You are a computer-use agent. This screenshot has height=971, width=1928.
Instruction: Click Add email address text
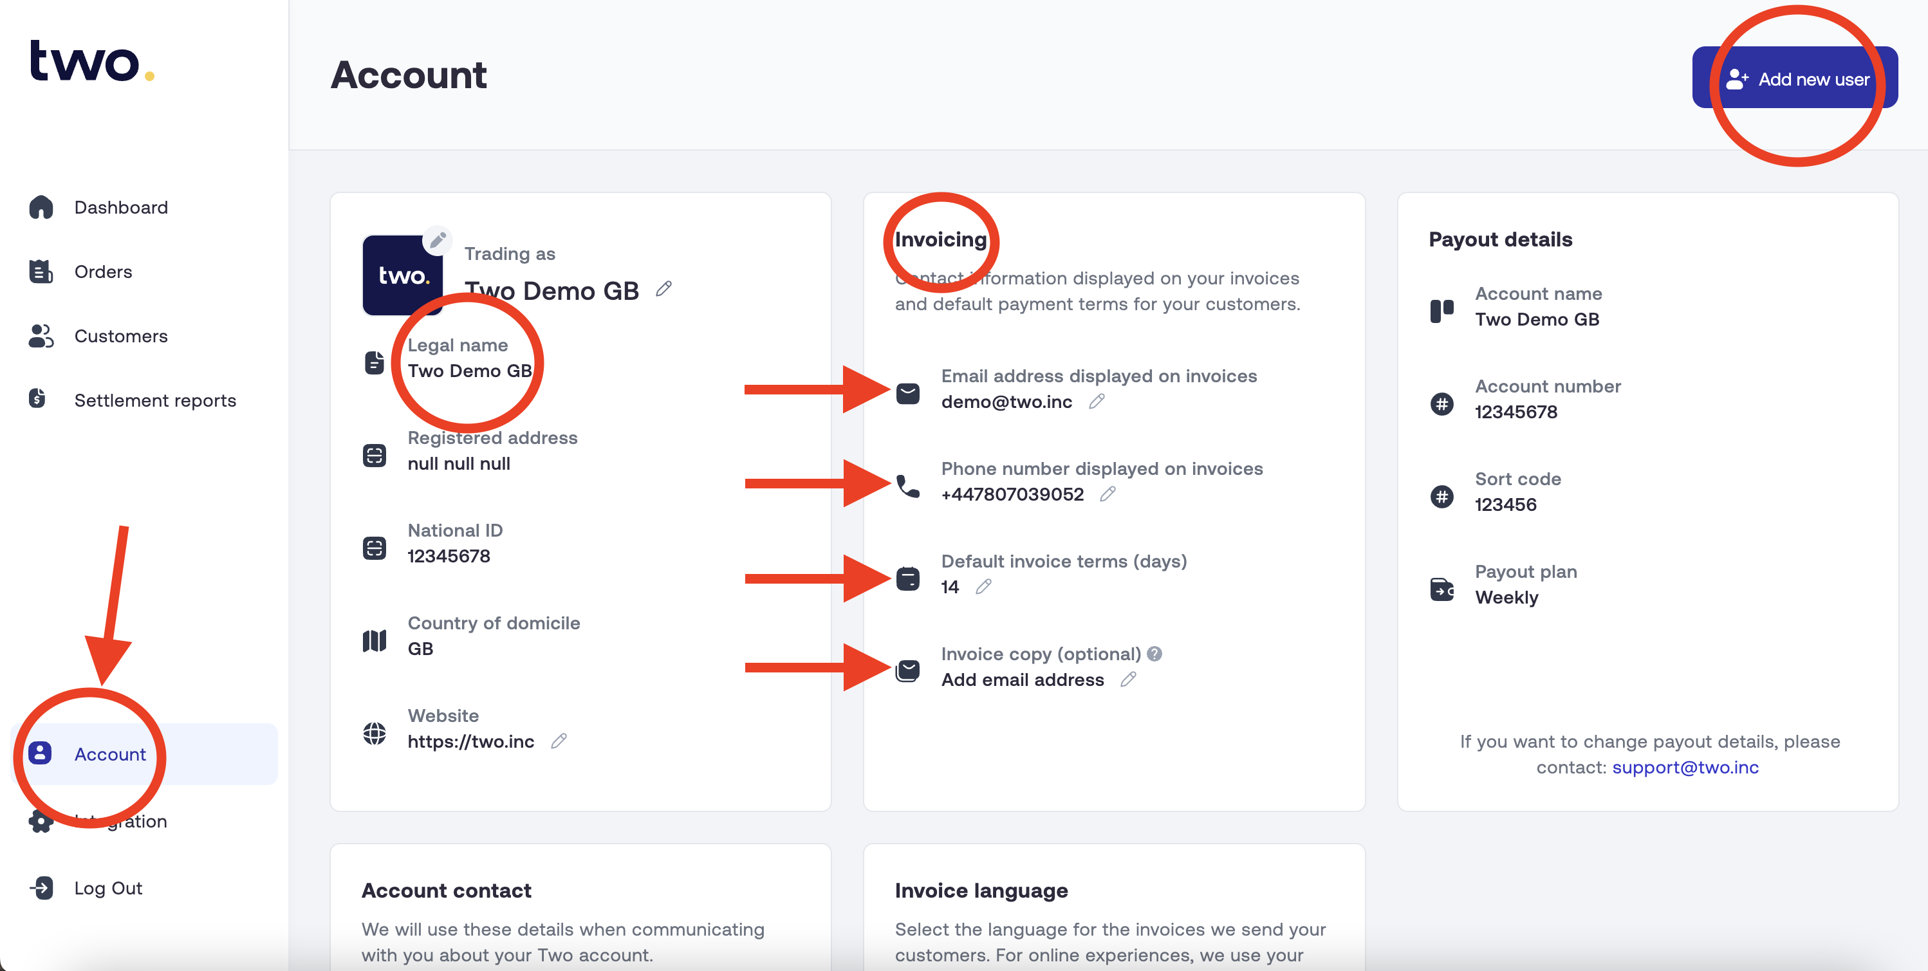(x=1023, y=680)
